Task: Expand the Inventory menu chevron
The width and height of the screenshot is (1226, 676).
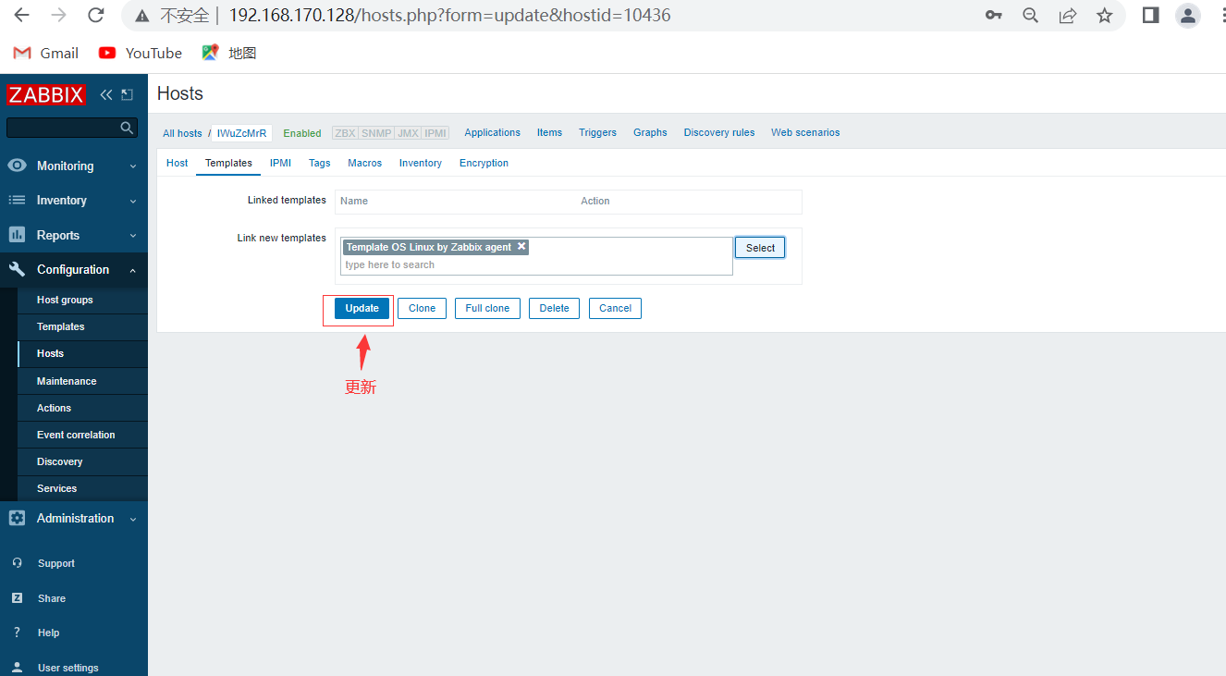Action: click(x=133, y=201)
